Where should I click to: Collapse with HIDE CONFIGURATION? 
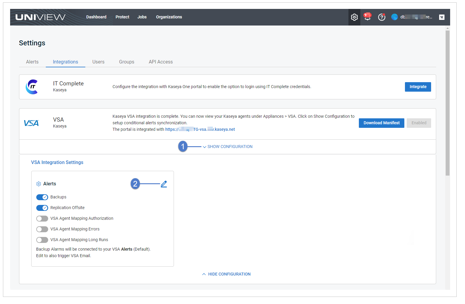click(226, 274)
